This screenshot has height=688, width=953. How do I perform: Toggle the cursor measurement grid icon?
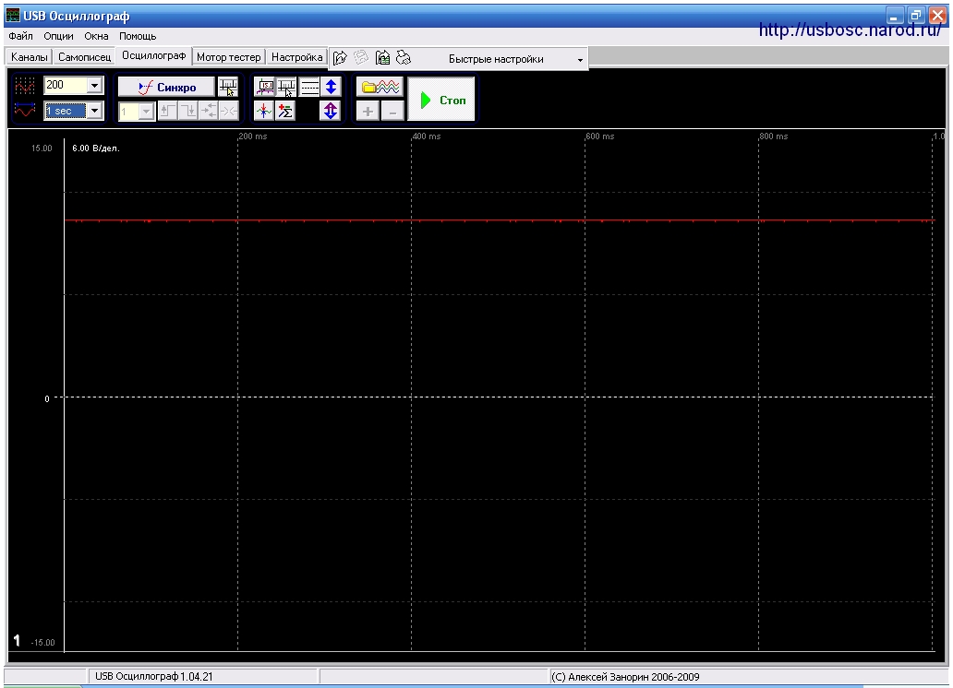tap(286, 88)
